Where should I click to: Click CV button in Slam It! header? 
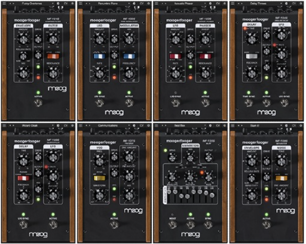pos(294,125)
